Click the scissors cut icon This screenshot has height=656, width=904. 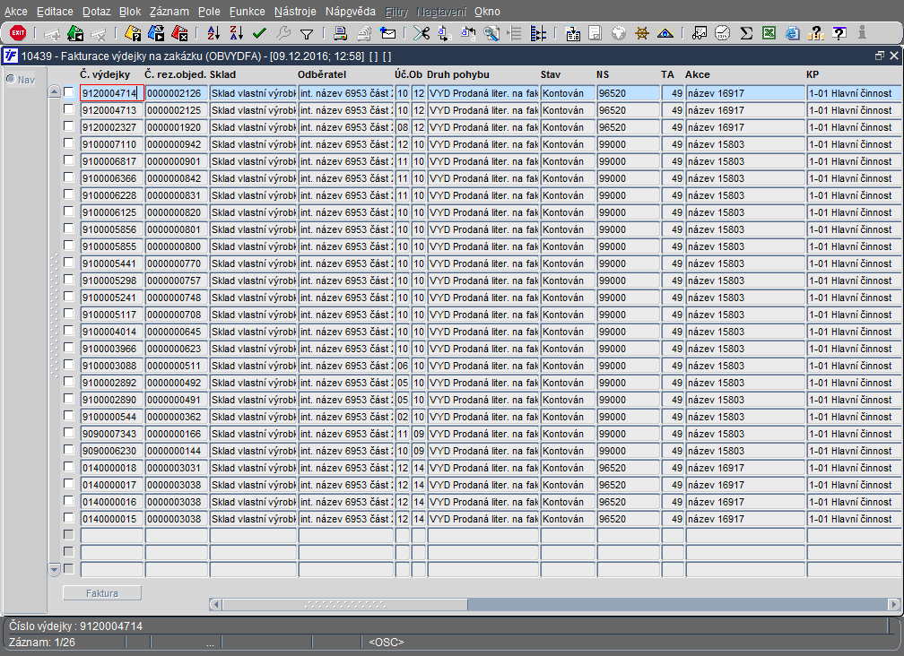click(x=422, y=33)
